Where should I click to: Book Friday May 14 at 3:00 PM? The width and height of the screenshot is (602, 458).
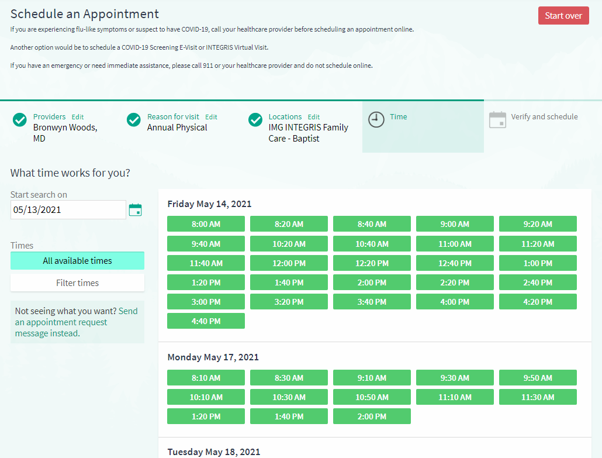(x=206, y=302)
